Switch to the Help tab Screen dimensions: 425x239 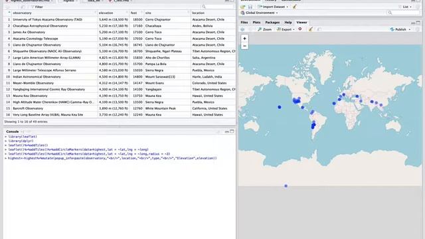[x=288, y=23]
